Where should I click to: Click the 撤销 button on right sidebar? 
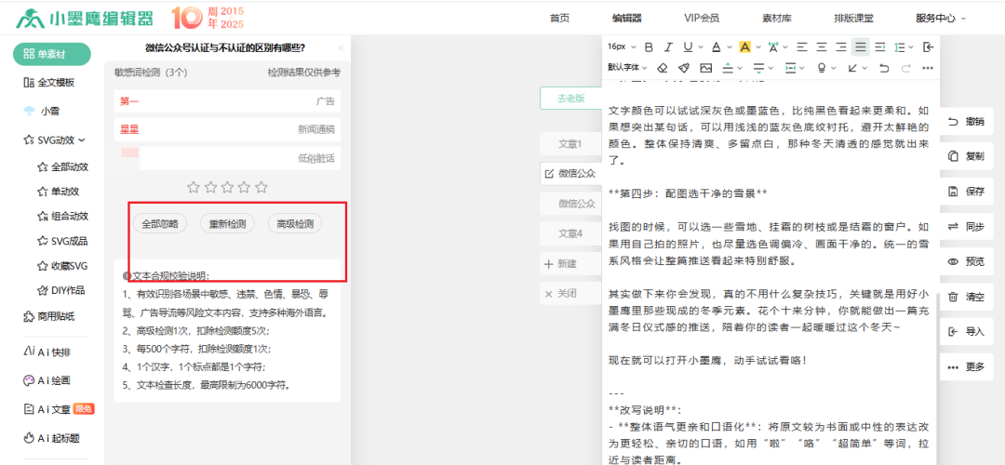tap(966, 121)
